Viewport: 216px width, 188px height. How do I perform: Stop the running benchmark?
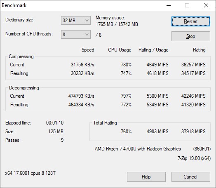(191, 36)
